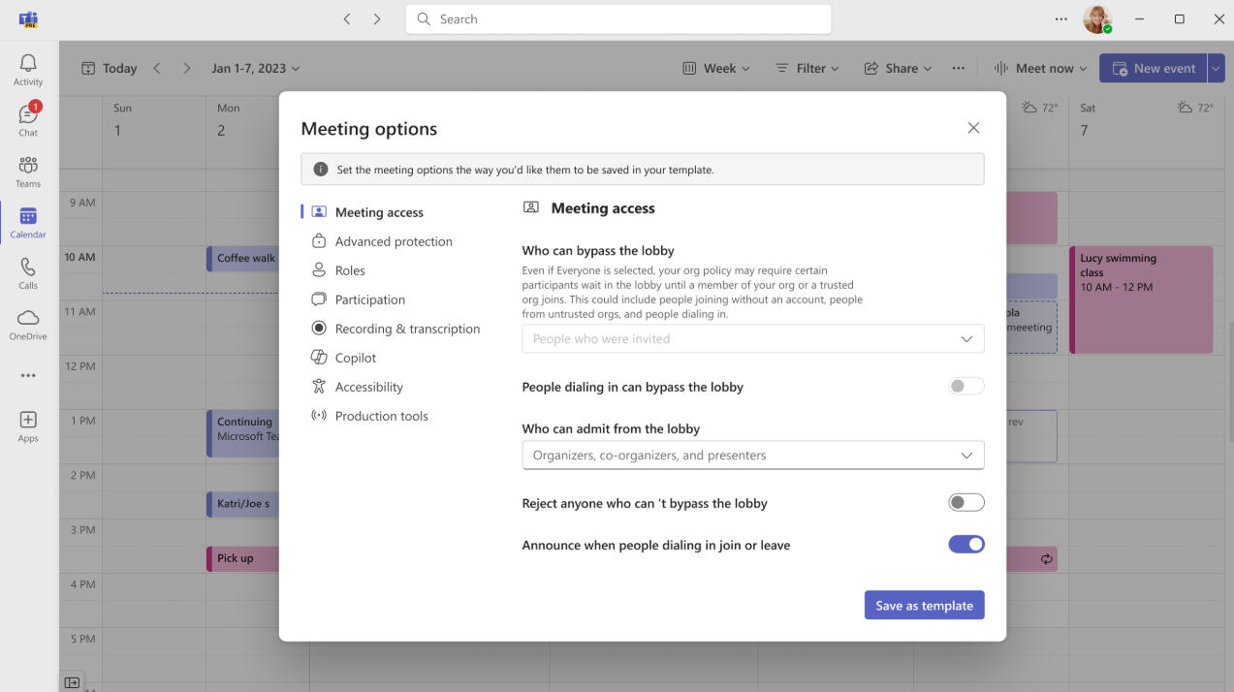The image size is (1234, 692).
Task: Switch to the Participation section
Action: [370, 299]
